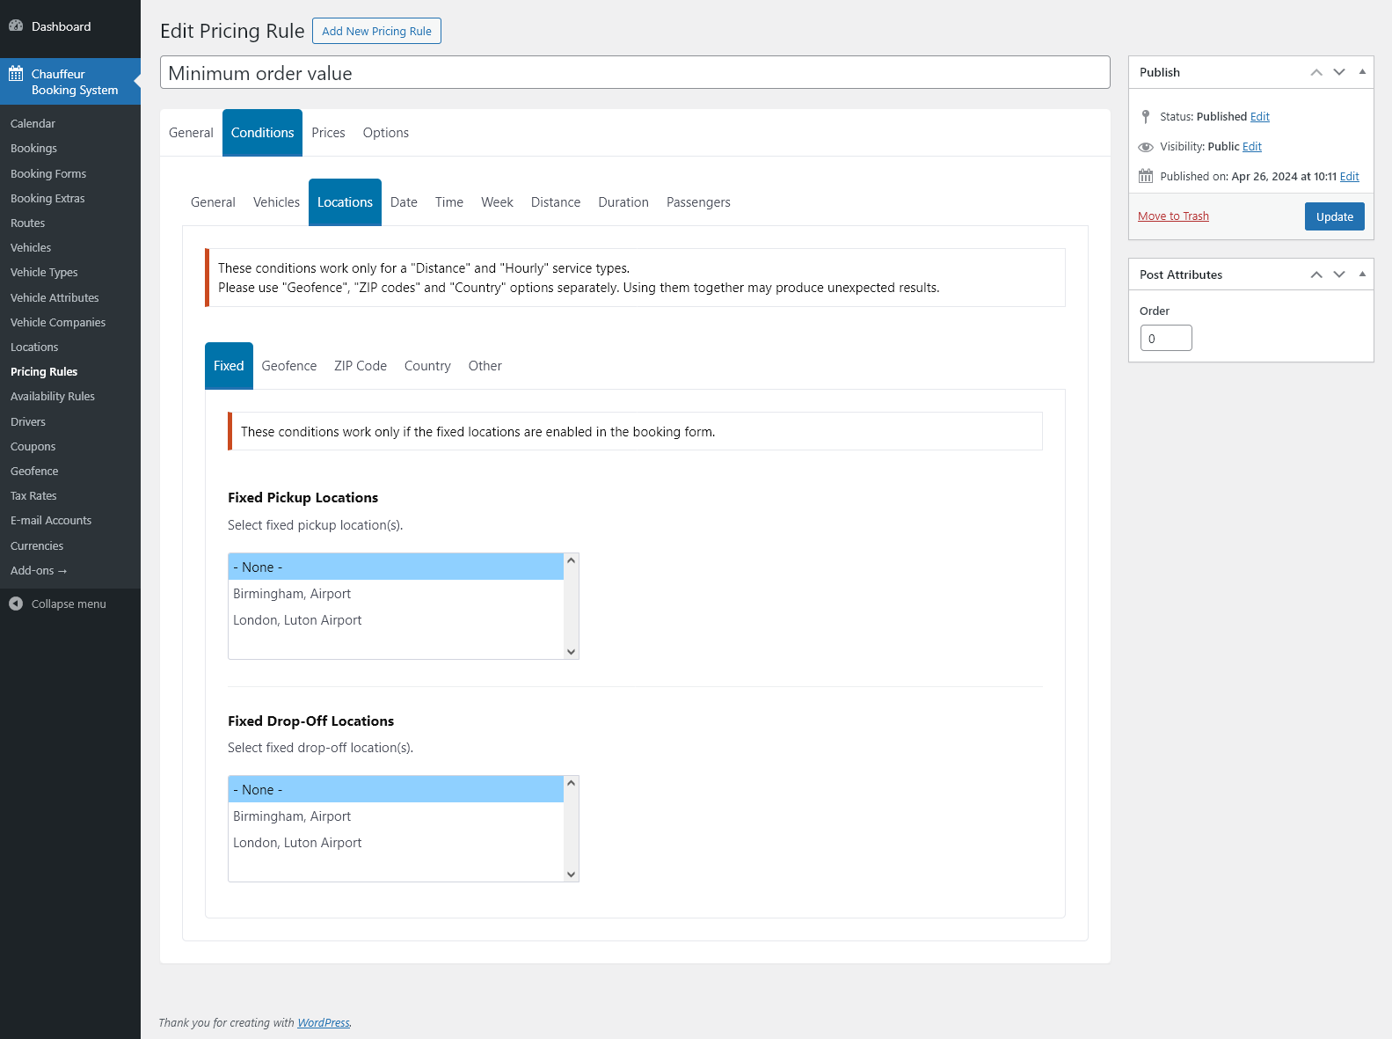The height and width of the screenshot is (1039, 1392).
Task: Select None in Fixed Drop-Off Locations list
Action: pos(396,790)
